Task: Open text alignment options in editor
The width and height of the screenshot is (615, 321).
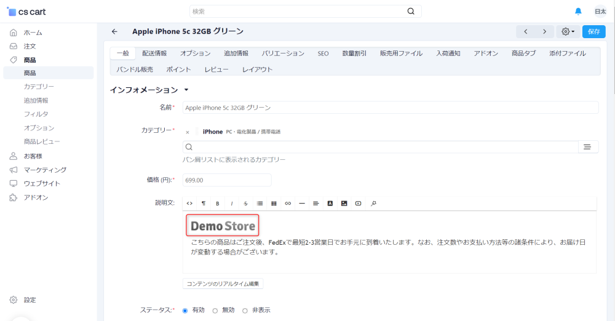Action: click(315, 204)
